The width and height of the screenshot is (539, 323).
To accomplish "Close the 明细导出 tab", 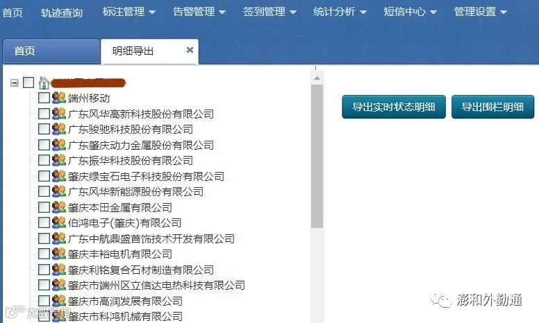I will 190,50.
